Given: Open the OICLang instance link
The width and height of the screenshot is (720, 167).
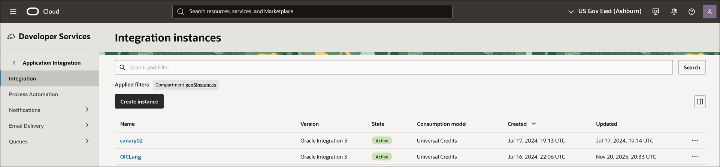Looking at the screenshot, I should click(130, 157).
